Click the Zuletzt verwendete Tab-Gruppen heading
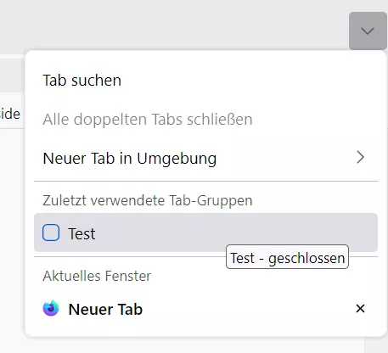 148,200
